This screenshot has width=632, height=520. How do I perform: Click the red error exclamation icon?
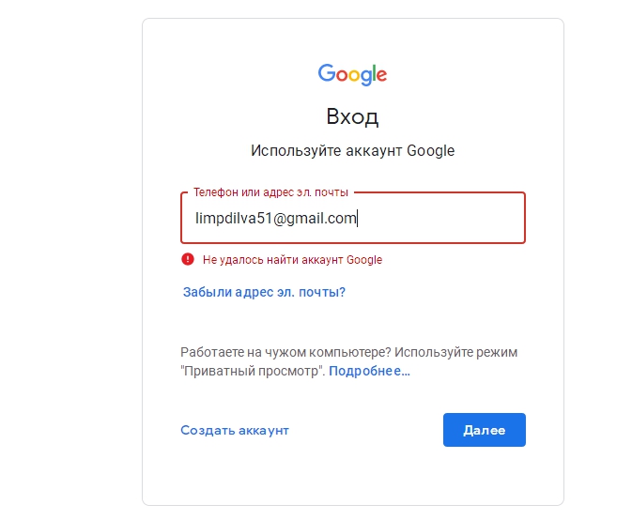188,260
